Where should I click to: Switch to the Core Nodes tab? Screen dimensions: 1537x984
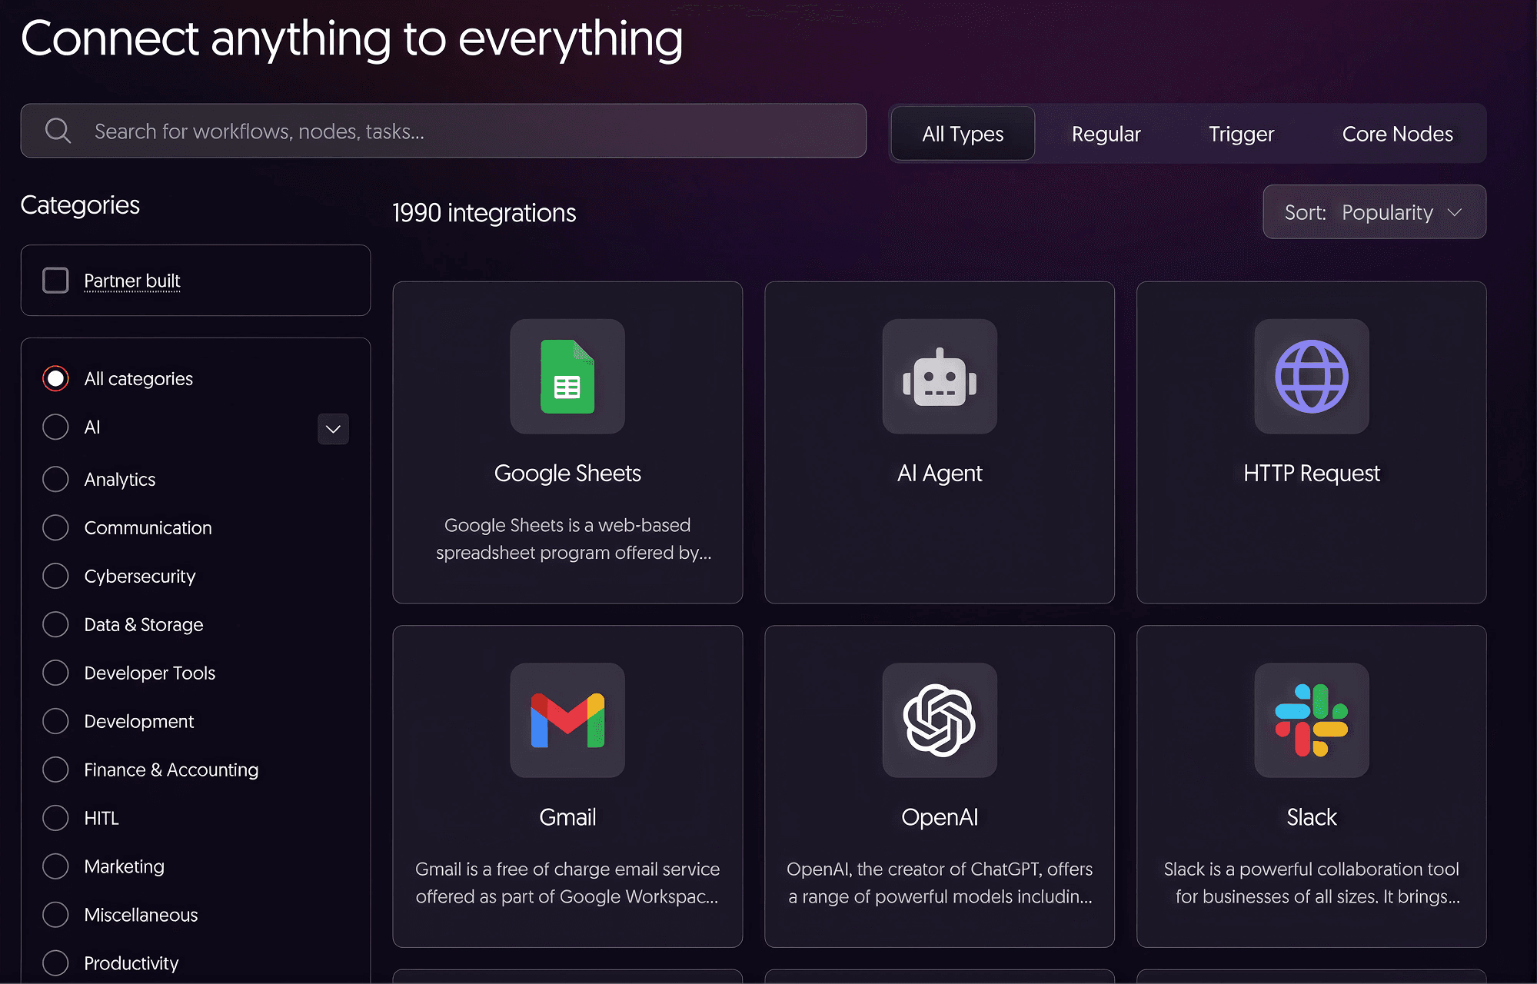(x=1397, y=134)
